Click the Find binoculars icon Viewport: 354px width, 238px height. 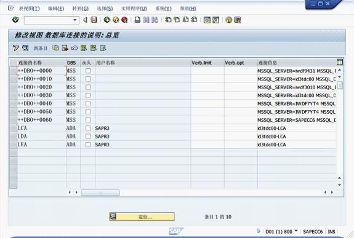coord(146,20)
